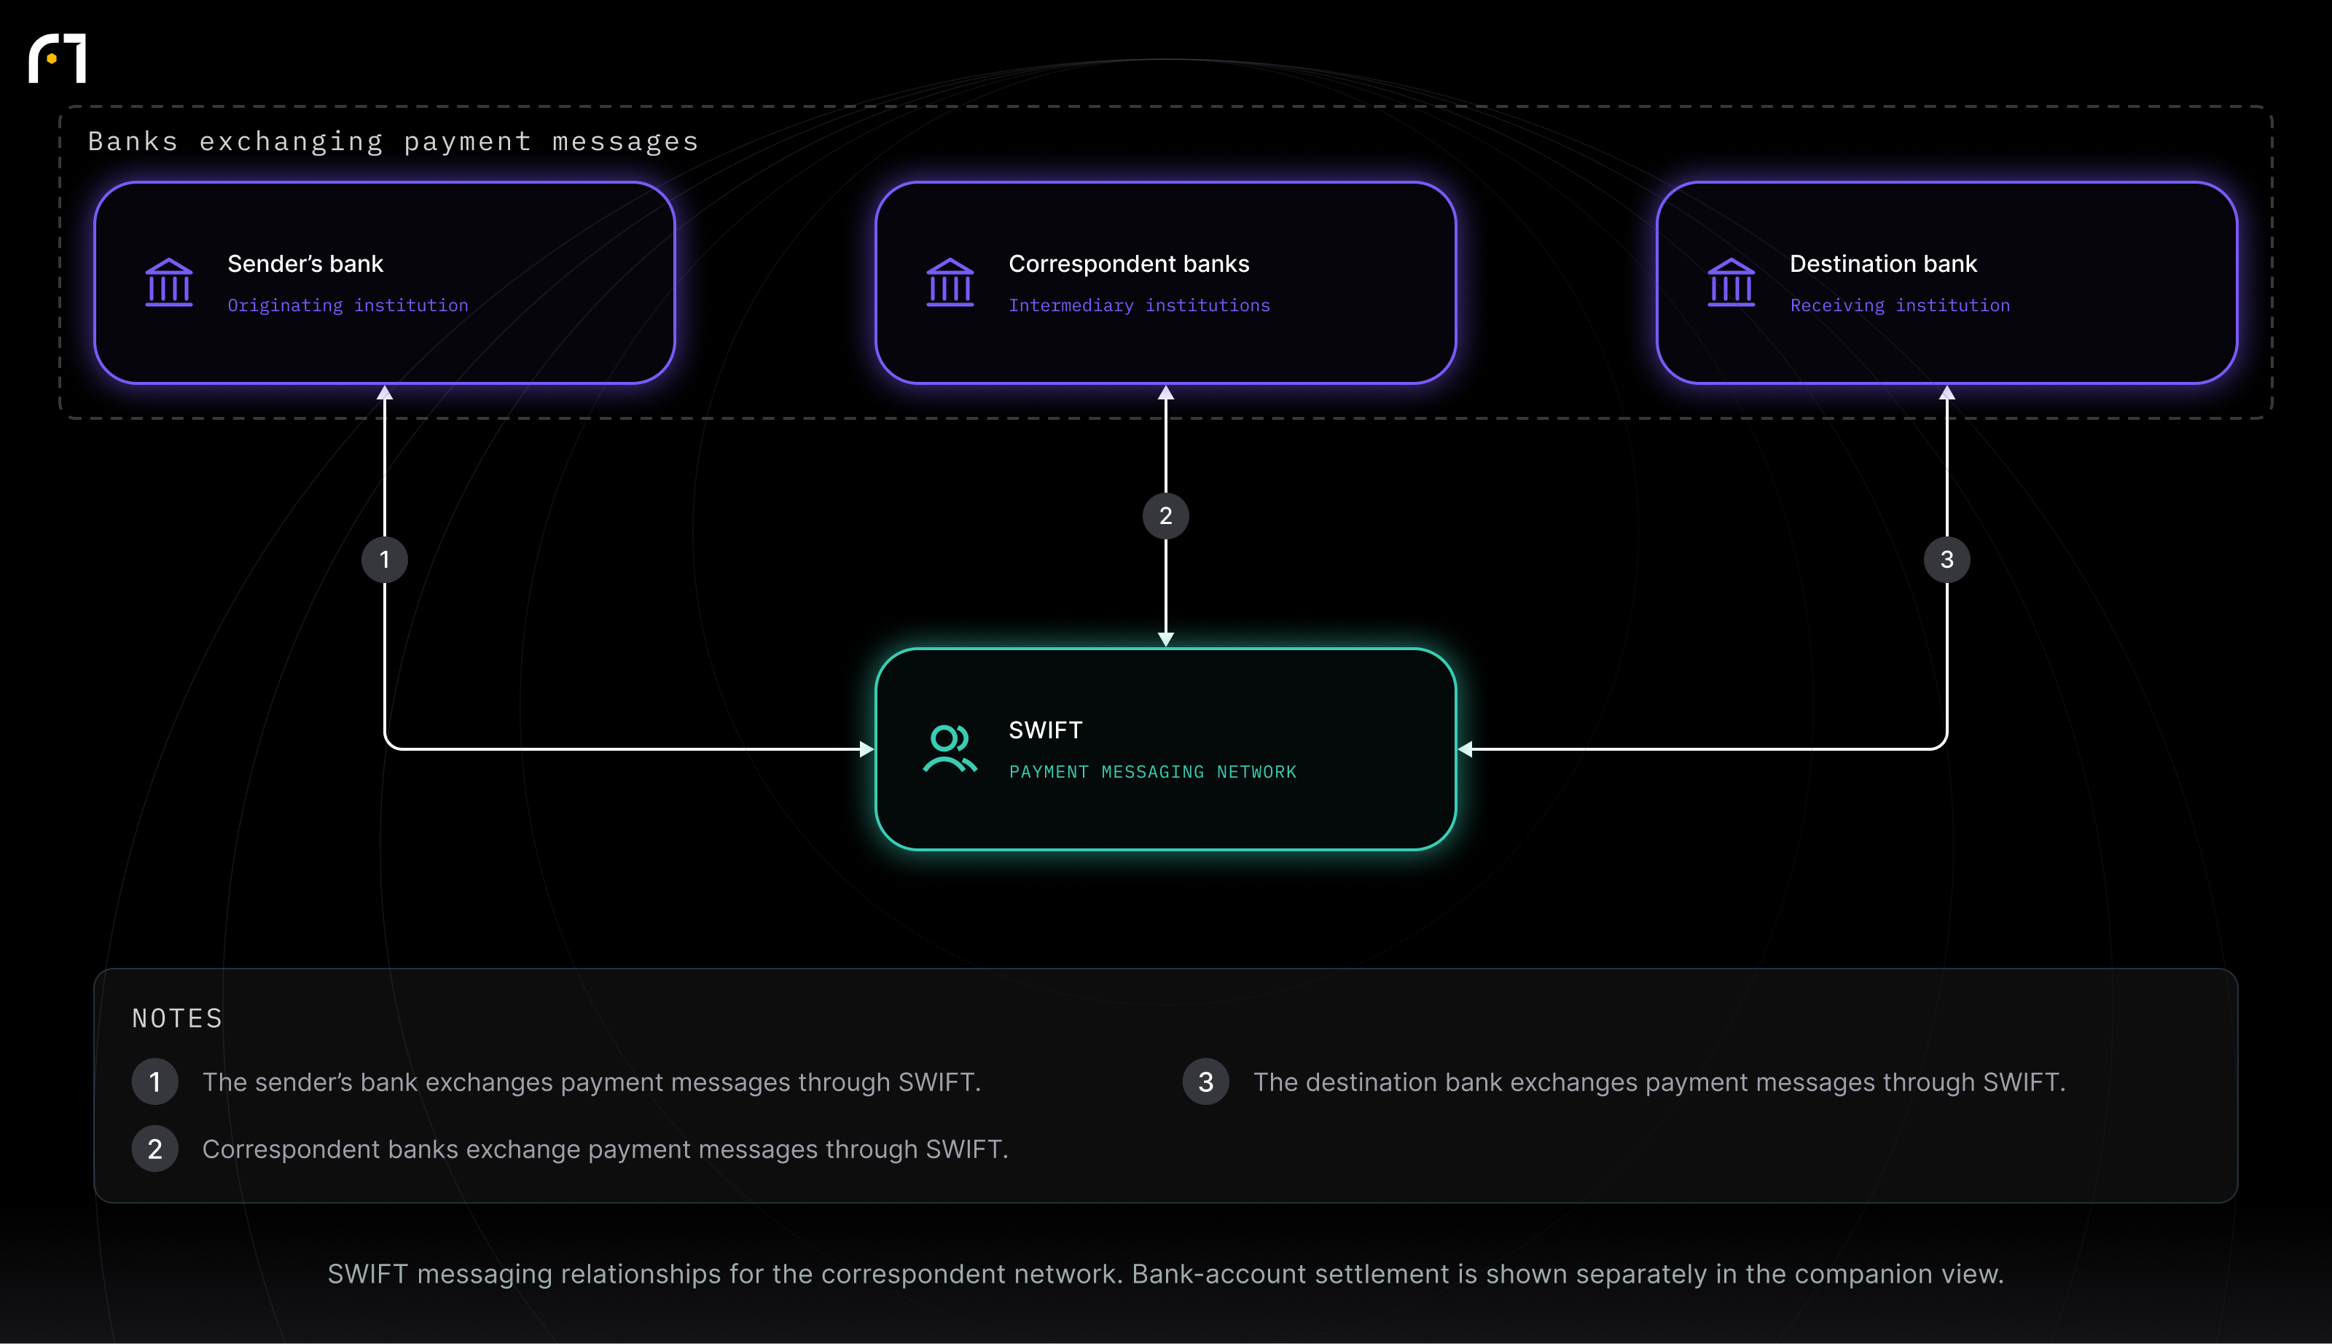Click the caption about SWIFT messaging relationships

1165,1274
